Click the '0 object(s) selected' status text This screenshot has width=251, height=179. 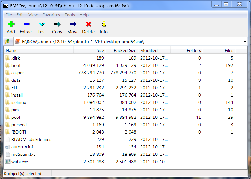click(23, 174)
